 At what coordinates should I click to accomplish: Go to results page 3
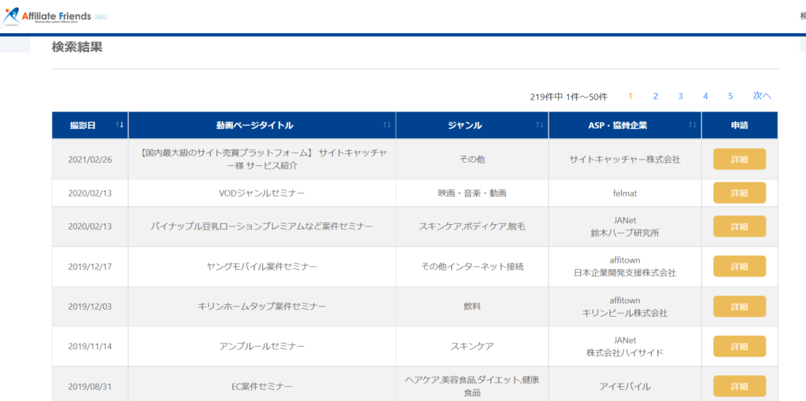click(x=680, y=96)
